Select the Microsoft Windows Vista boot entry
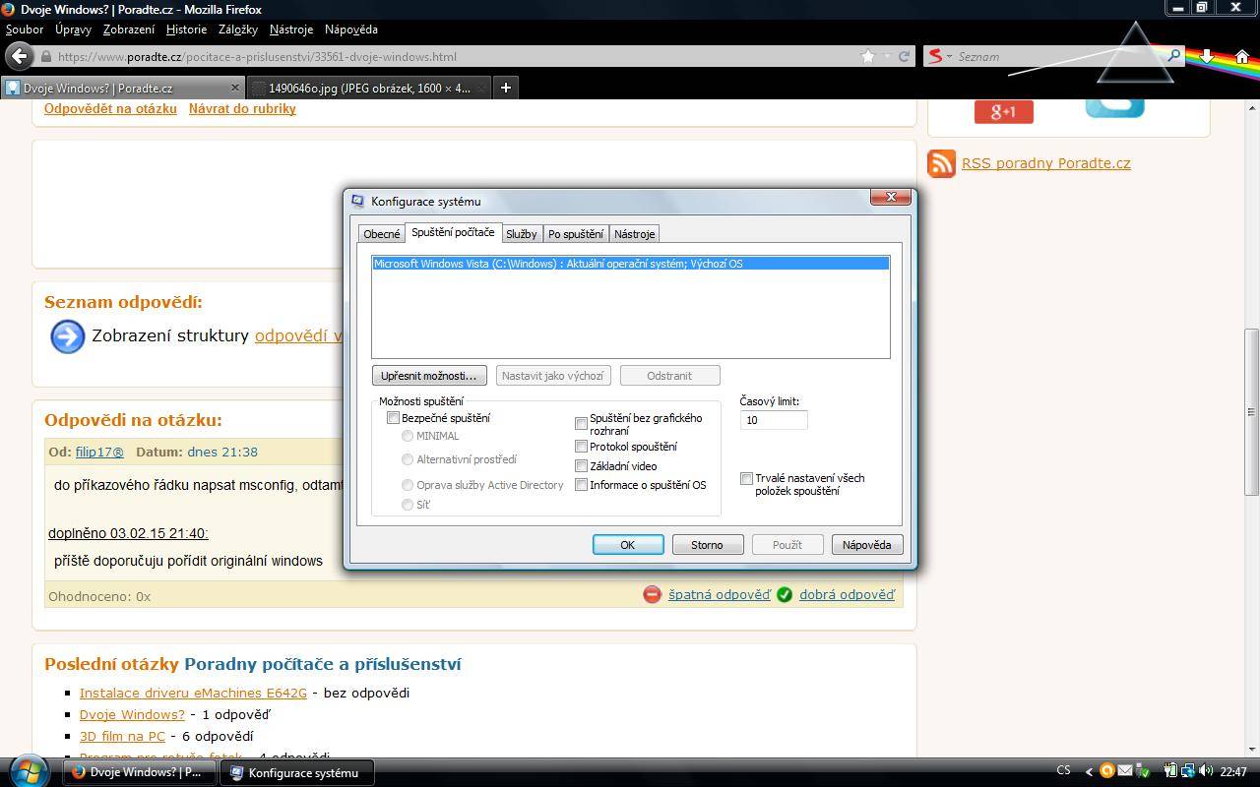The image size is (1260, 787). [630, 264]
